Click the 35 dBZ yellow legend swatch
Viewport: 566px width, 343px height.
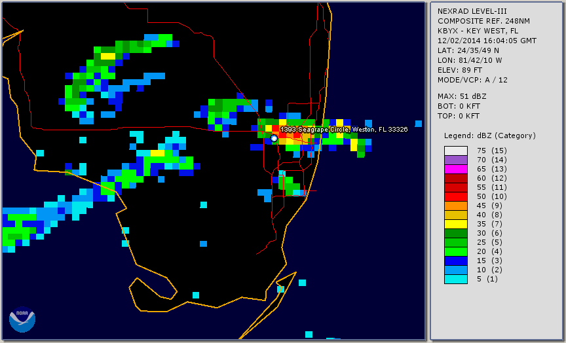(456, 224)
